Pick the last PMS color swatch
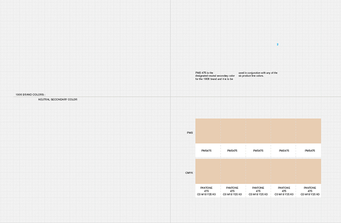This screenshot has width=341, height=223. [309, 131]
